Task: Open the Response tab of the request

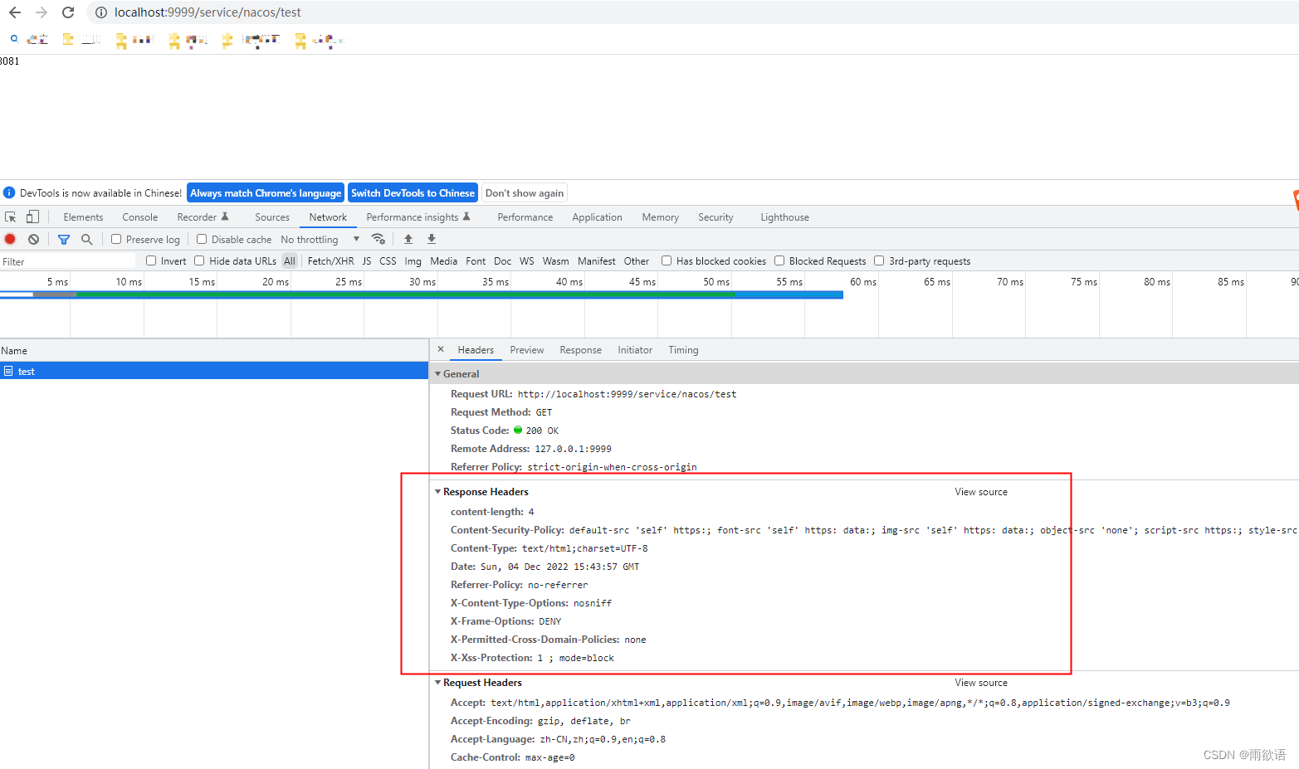Action: point(580,350)
